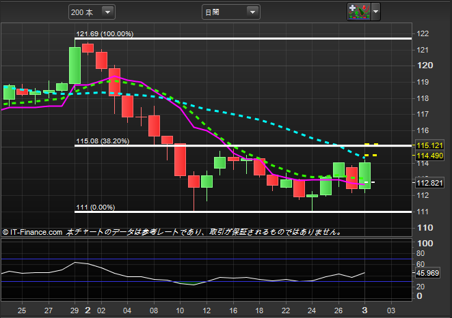
Task: Click the 115.121 yellow price tag
Action: [429, 145]
